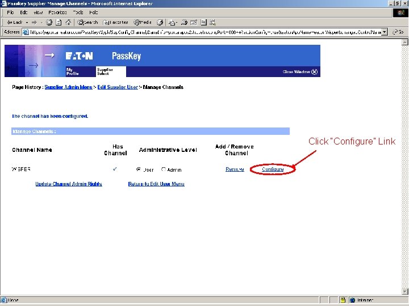409x306 pixels.
Task: Open the Media toolbar button
Action: coord(143,22)
